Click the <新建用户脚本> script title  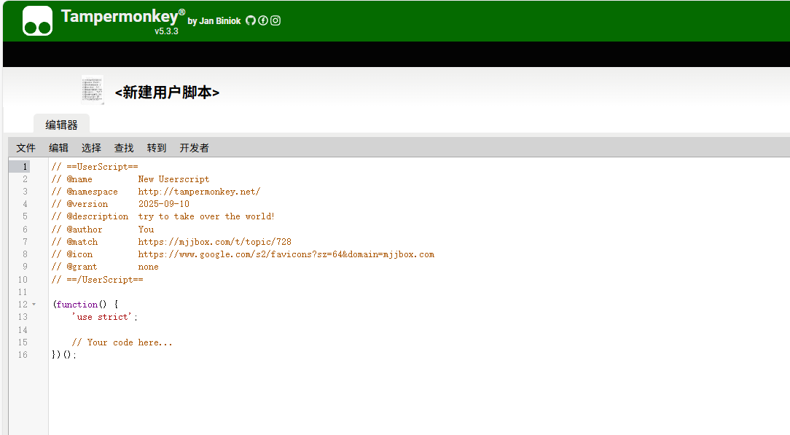click(167, 93)
